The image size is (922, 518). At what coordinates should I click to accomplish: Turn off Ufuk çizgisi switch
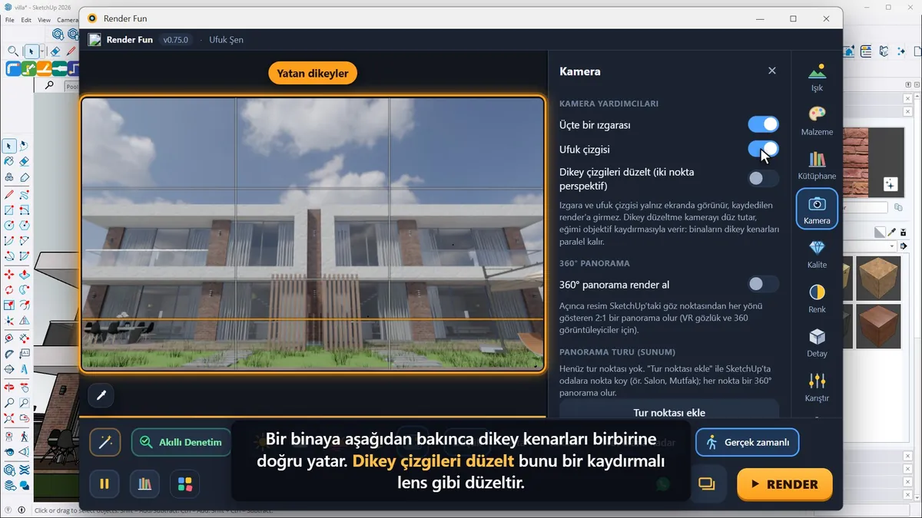[763, 149]
